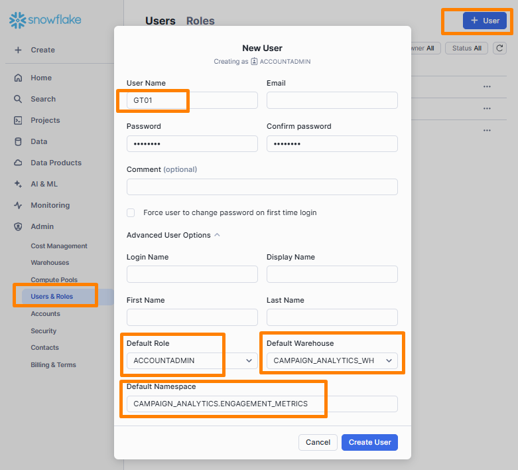518x470 pixels.
Task: Click the Login Name field
Action: tap(192, 274)
